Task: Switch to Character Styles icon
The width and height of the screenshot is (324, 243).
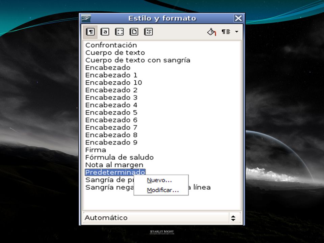Action: click(x=105, y=32)
